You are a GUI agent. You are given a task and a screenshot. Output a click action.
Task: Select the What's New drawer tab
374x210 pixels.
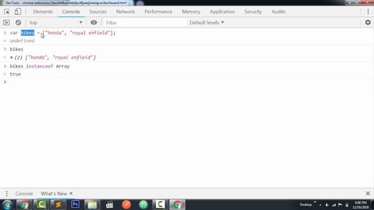(54, 194)
